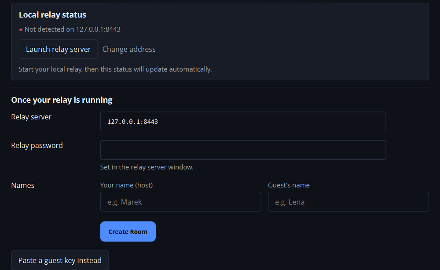Click into the Relay password field
The width and height of the screenshot is (440, 270).
[243, 150]
